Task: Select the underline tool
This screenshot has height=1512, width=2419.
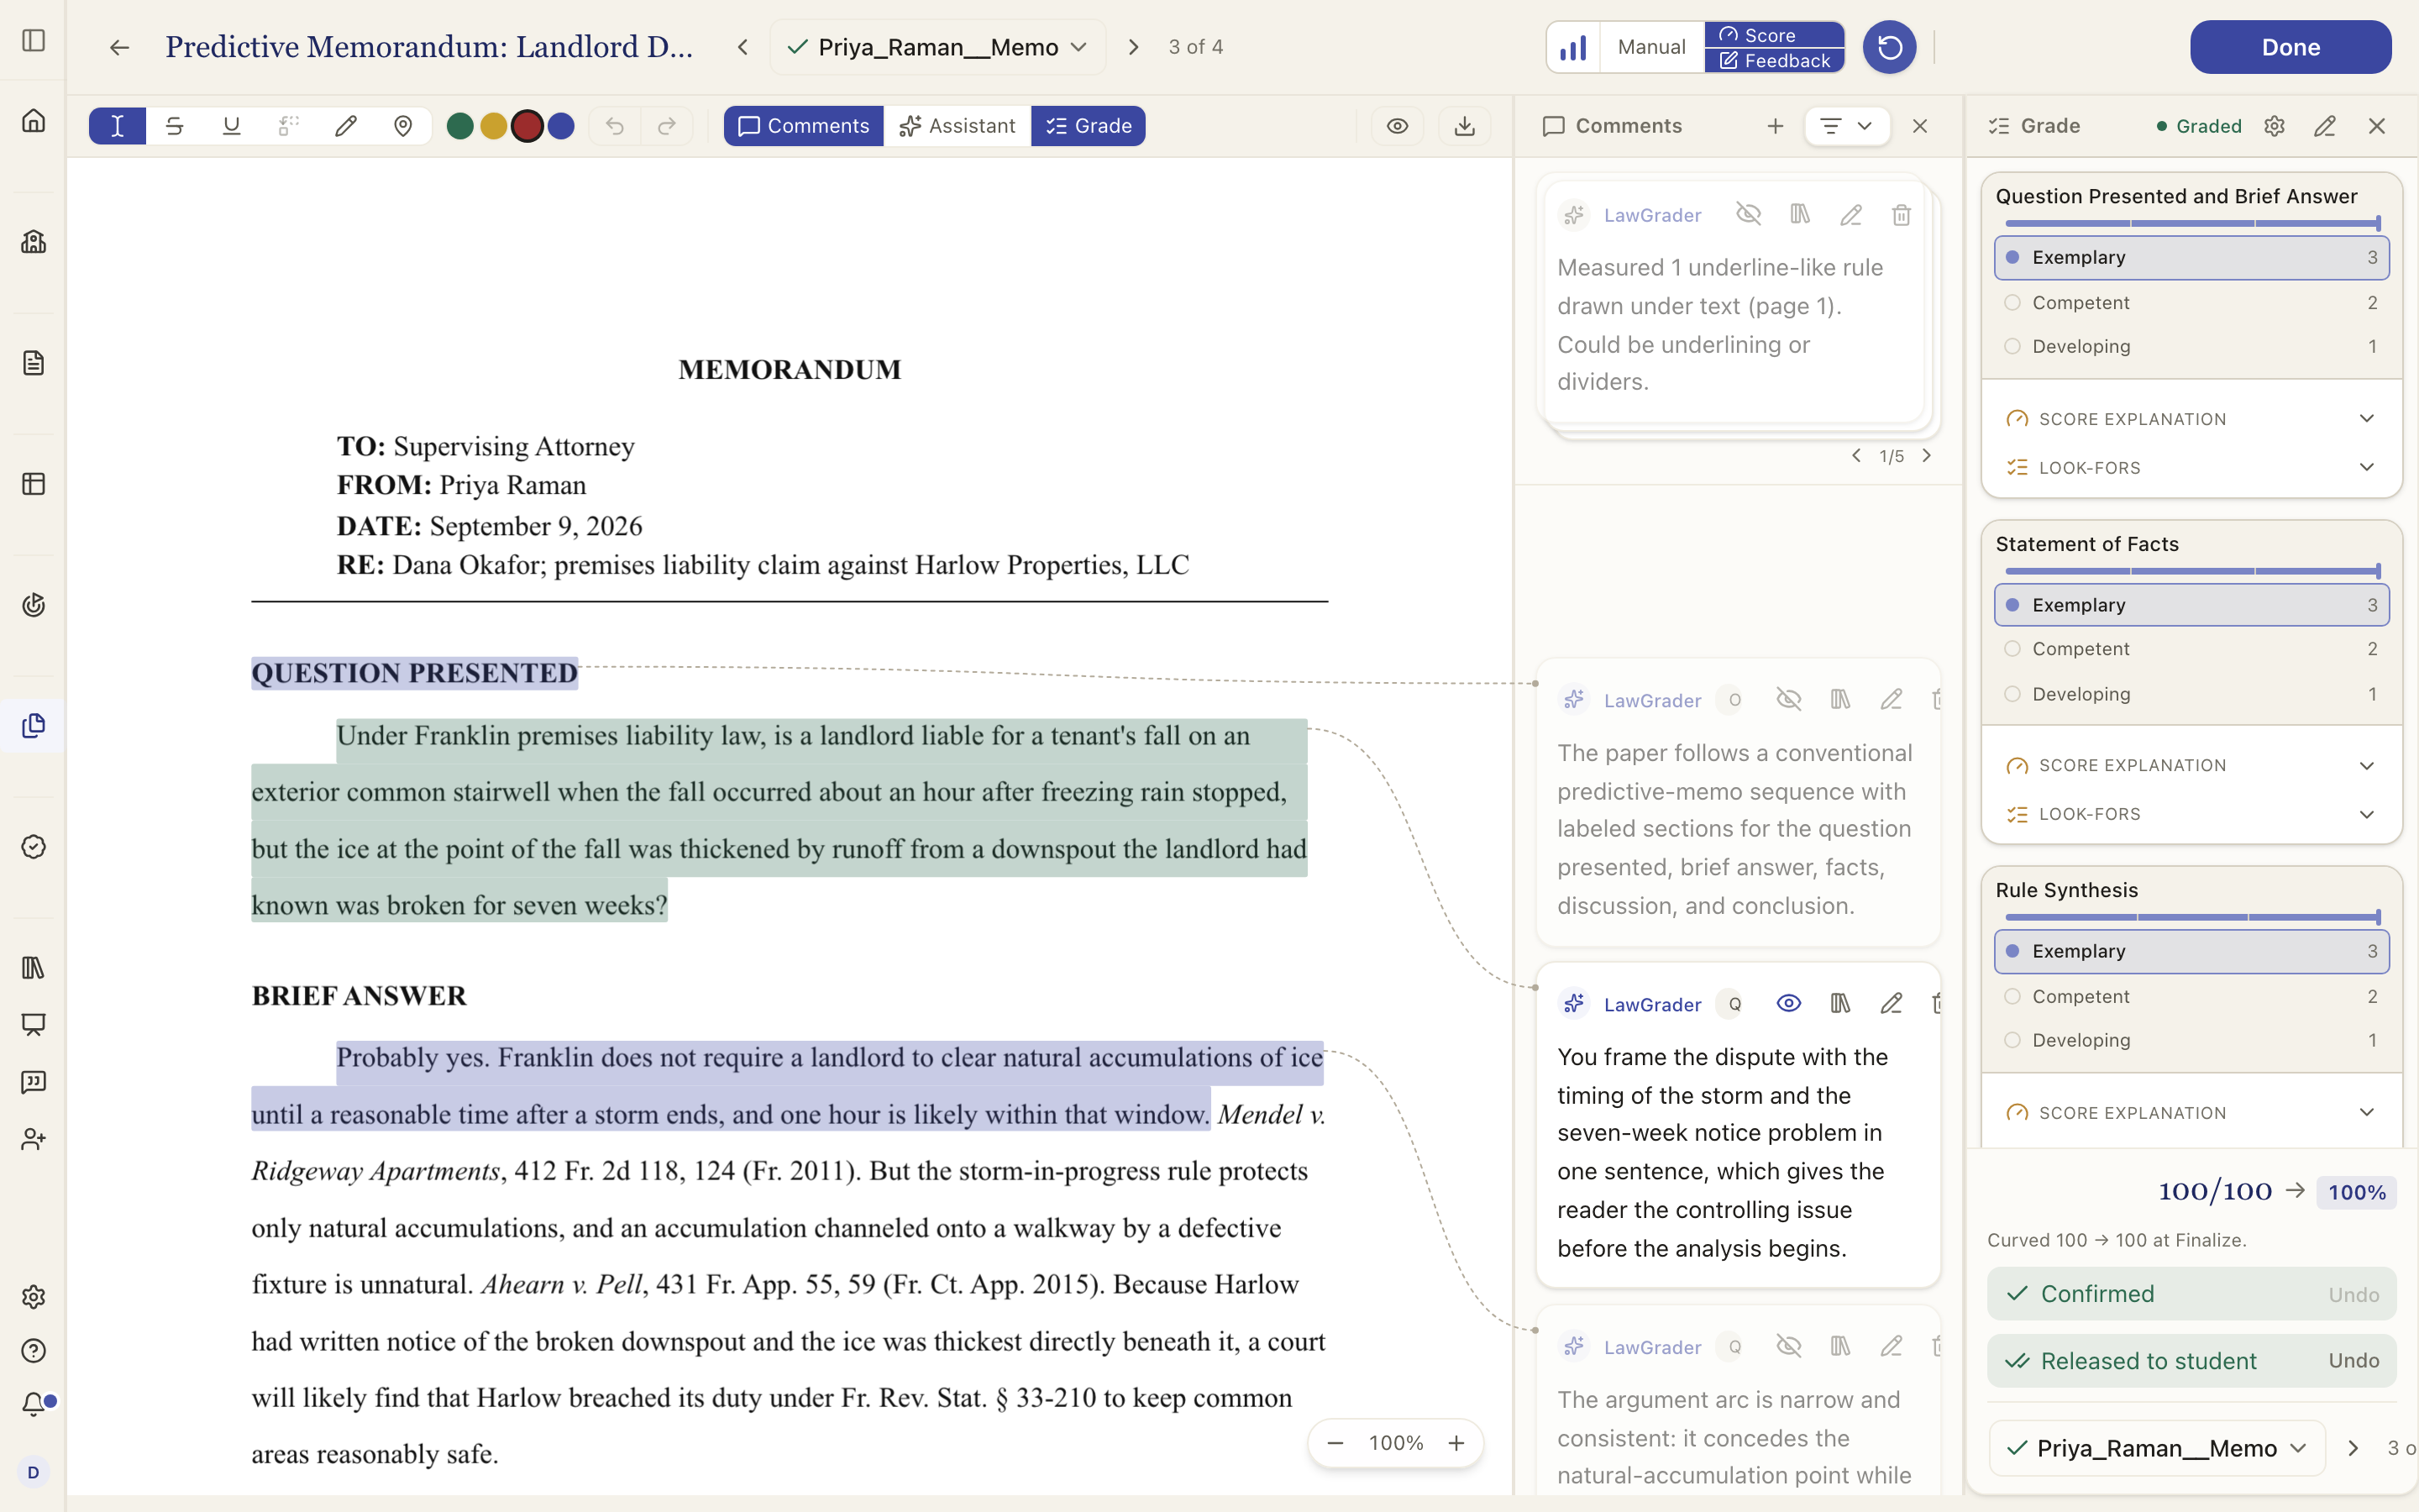Action: pyautogui.click(x=231, y=126)
